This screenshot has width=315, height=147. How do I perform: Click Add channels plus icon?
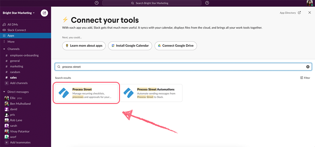6,83
